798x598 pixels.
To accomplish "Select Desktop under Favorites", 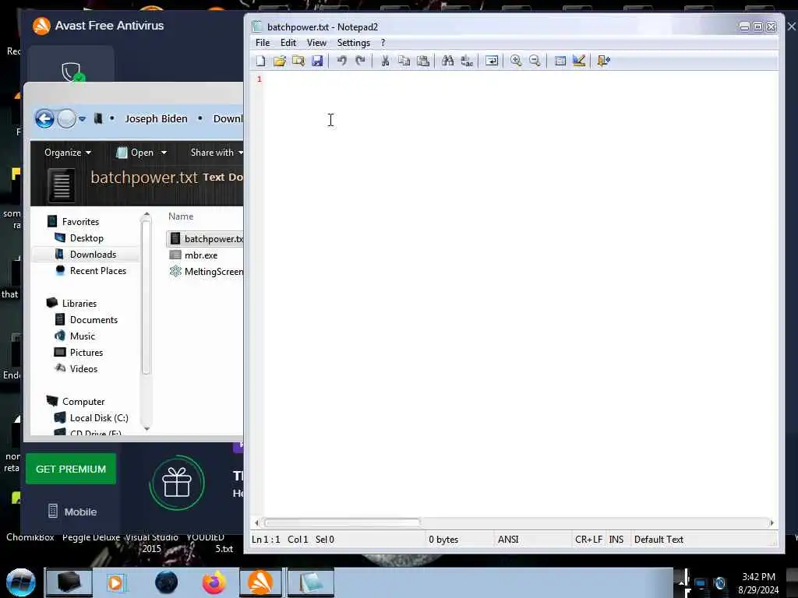I will pyautogui.click(x=87, y=238).
